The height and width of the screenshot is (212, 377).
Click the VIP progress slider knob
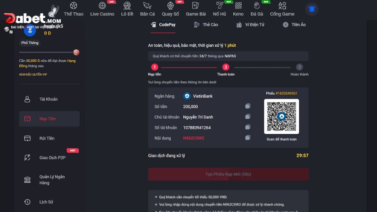tap(76, 52)
